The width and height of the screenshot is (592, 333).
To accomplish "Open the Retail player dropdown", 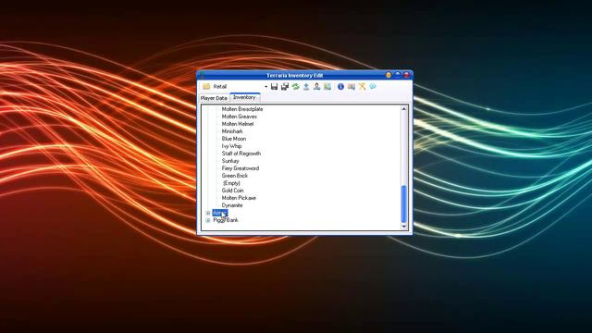I will [x=266, y=87].
